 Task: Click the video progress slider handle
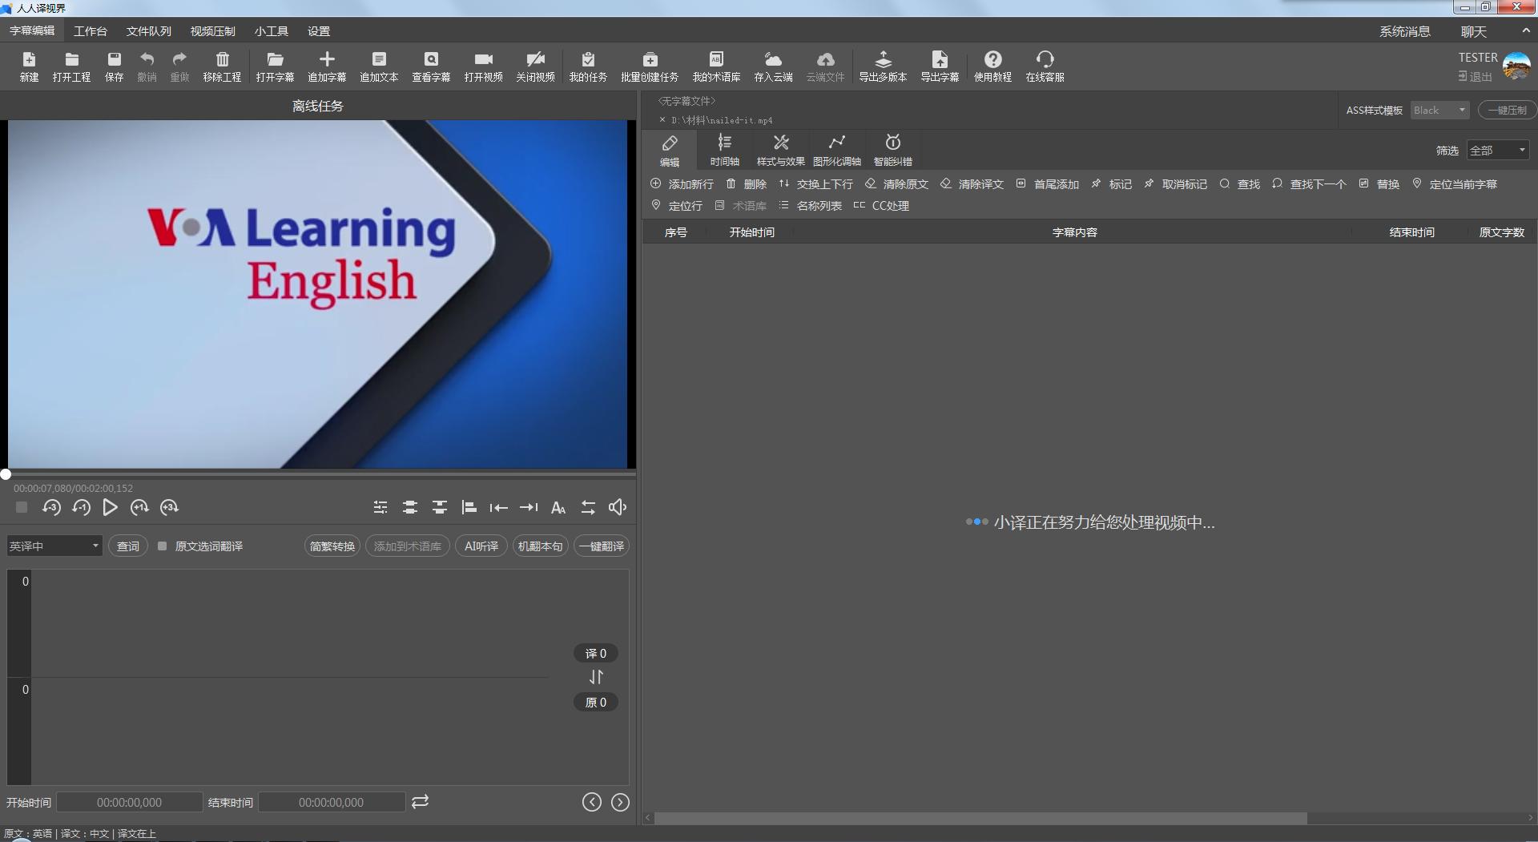(x=6, y=474)
